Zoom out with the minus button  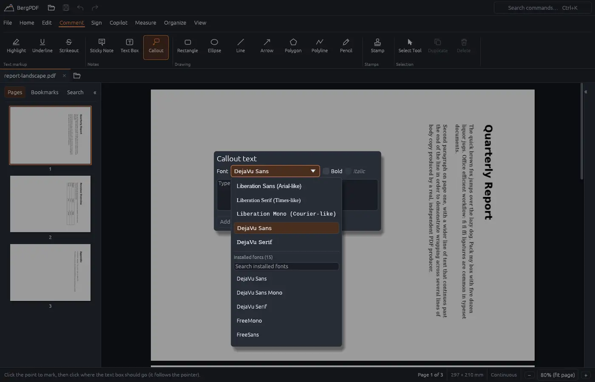click(x=529, y=375)
